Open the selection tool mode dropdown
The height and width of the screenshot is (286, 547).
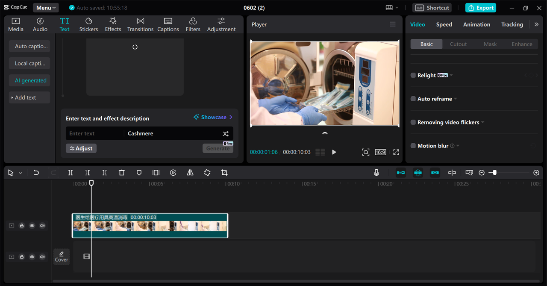click(21, 173)
